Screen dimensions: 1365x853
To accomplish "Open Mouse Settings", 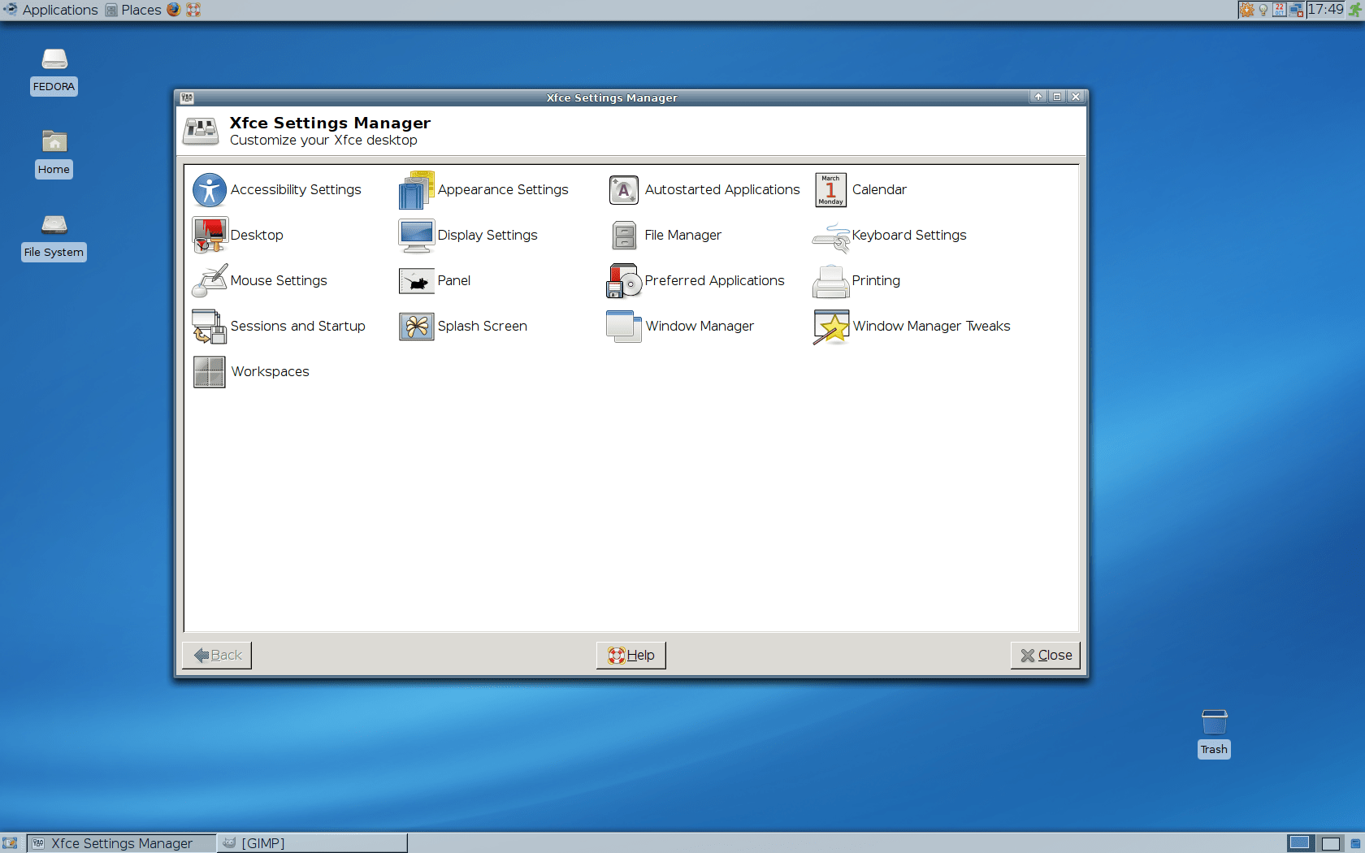I will coord(279,280).
